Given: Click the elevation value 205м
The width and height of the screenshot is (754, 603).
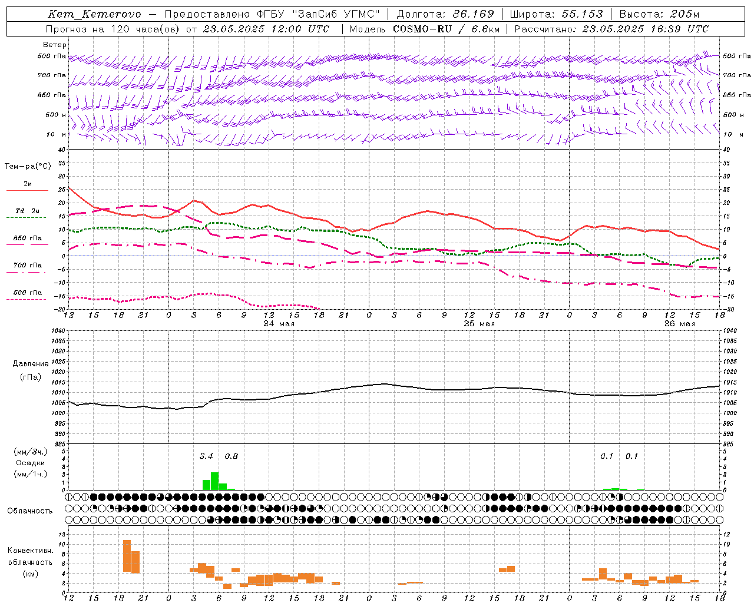Looking at the screenshot, I should click(684, 14).
